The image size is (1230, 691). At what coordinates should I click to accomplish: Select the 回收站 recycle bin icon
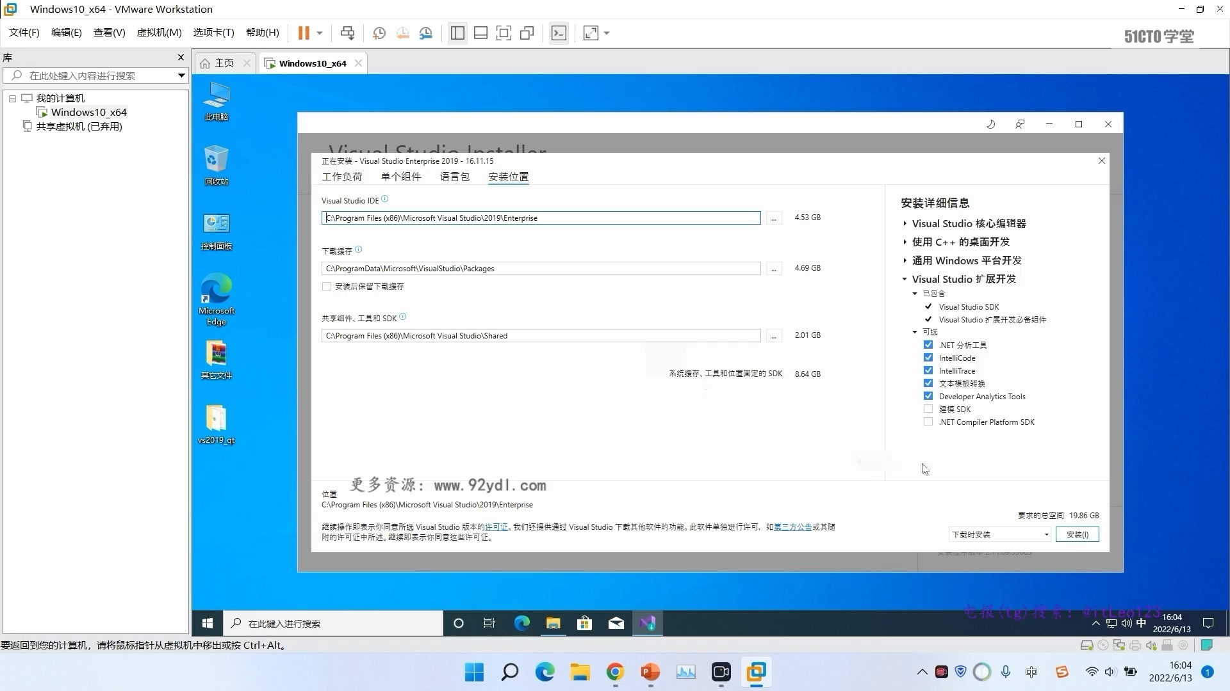coord(217,166)
